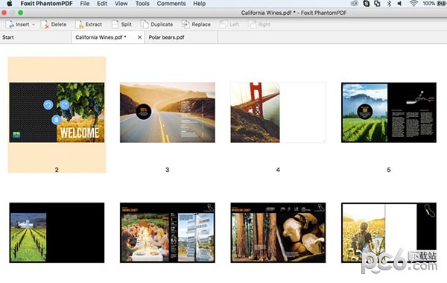The width and height of the screenshot is (447, 283).
Task: Click the rotate Right toolbar button
Action: [x=259, y=25]
